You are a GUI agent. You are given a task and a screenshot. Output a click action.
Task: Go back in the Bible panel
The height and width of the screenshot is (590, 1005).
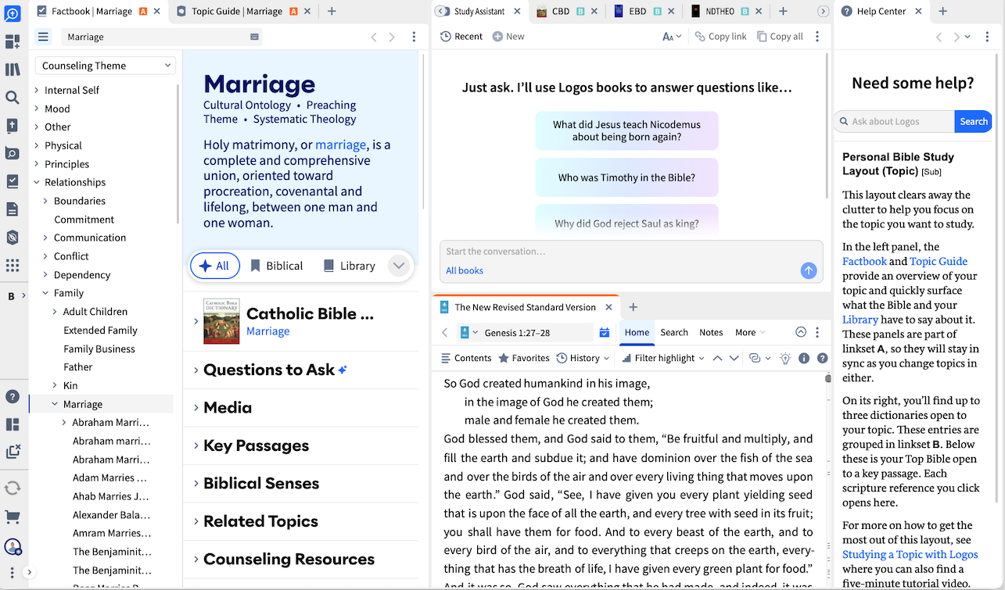tap(445, 333)
